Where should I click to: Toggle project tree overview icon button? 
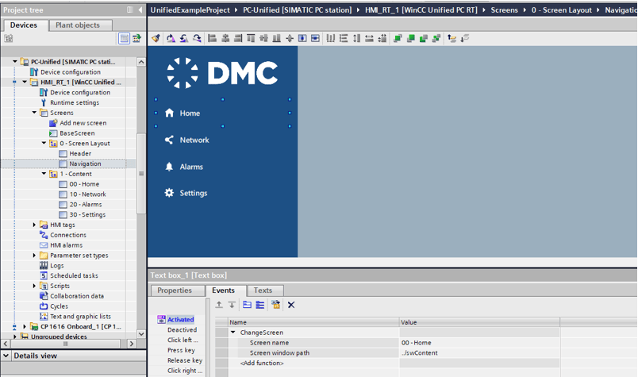(x=124, y=38)
